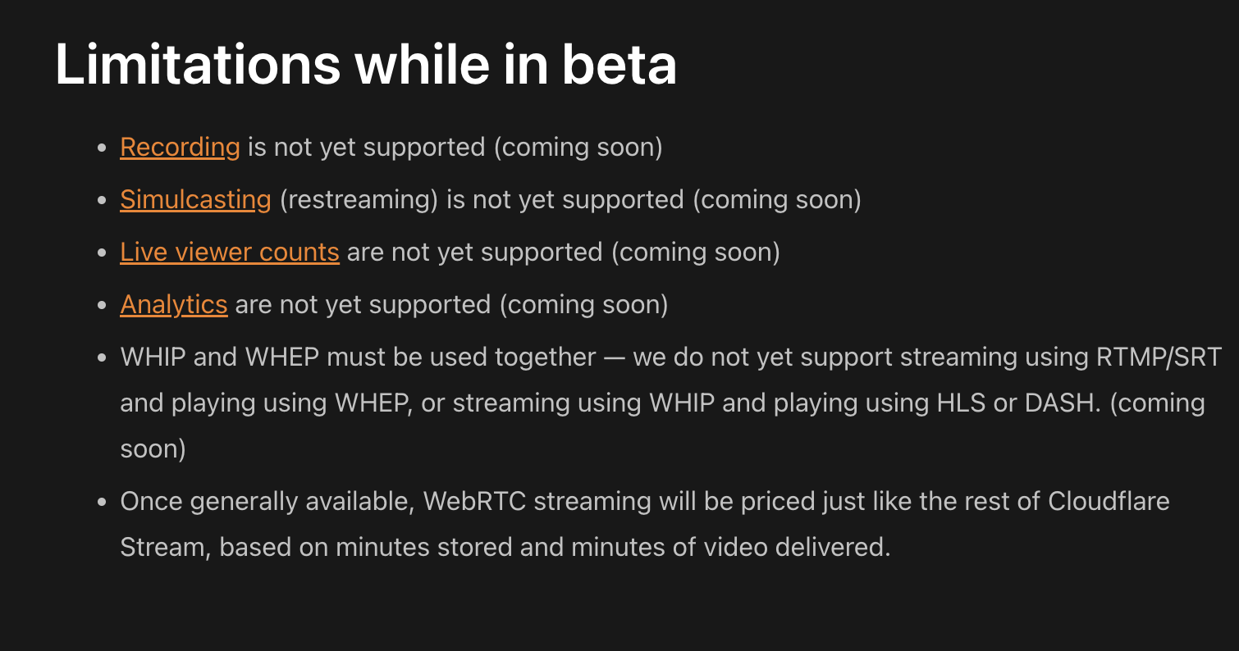Viewport: 1239px width, 651px height.
Task: Open the Recording link
Action: coord(180,148)
